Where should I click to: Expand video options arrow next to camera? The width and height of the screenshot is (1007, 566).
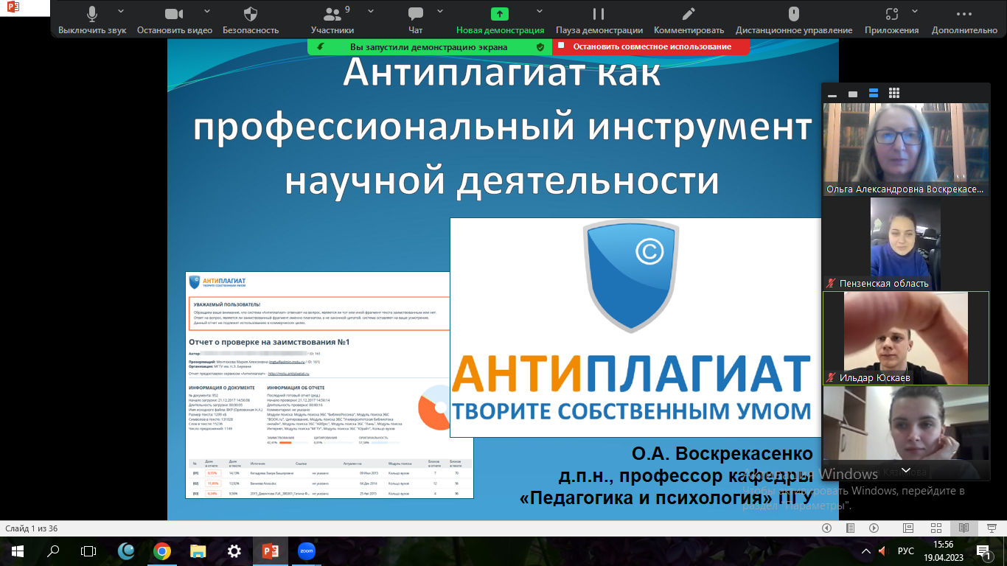[x=207, y=11]
